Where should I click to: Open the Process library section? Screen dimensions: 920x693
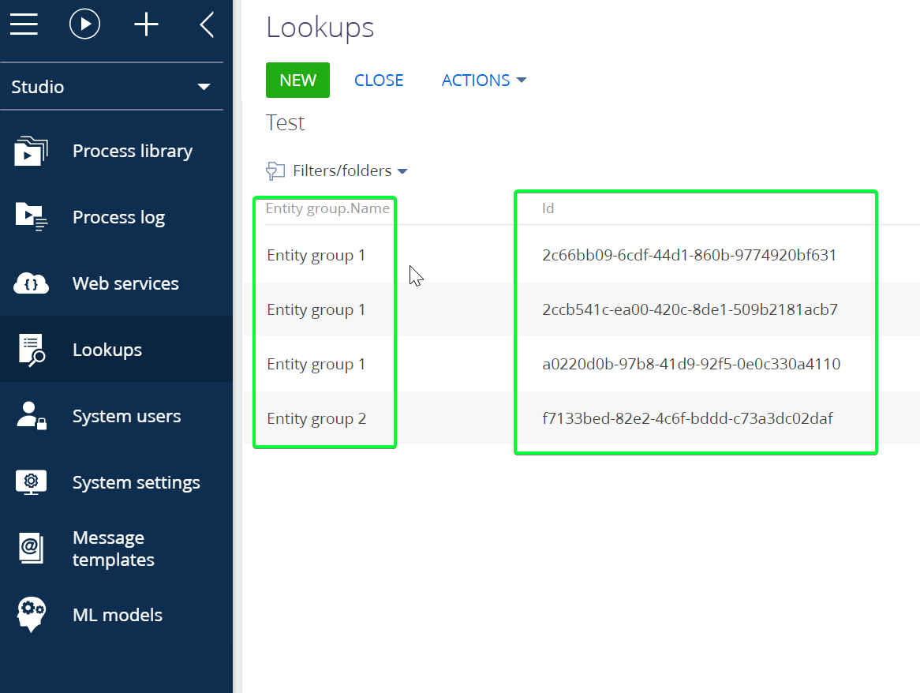[x=133, y=151]
